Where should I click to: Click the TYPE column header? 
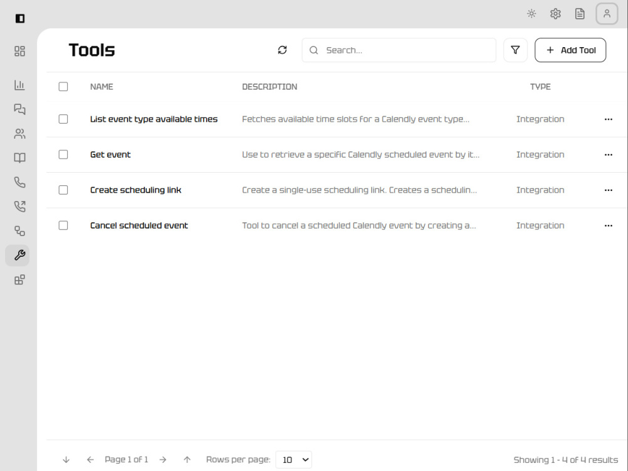coord(540,87)
